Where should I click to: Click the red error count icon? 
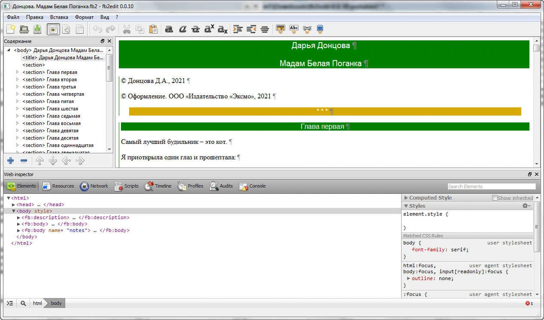[x=529, y=303]
